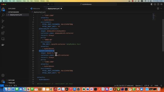Go back with the navigation arrow
Image resolution: width=164 pixels, height=92 pixels.
coord(48,4)
